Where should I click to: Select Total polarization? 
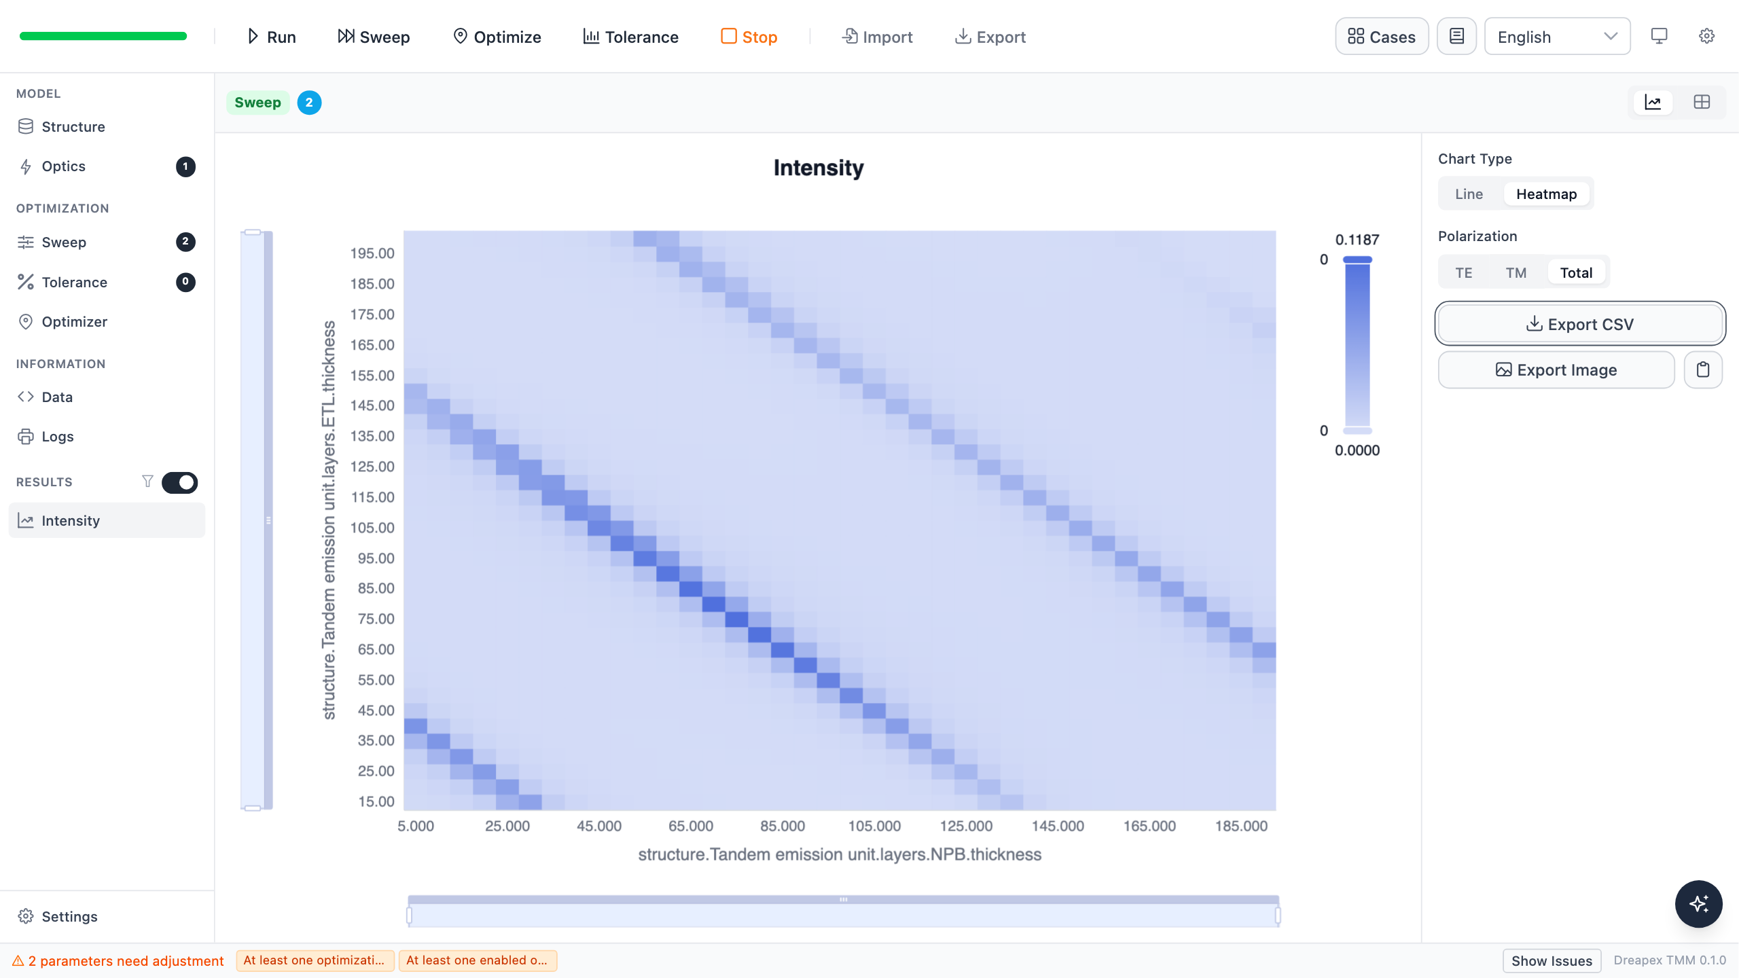pos(1576,273)
